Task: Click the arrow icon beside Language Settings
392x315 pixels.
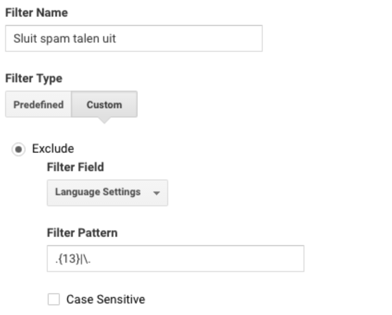Action: click(157, 193)
